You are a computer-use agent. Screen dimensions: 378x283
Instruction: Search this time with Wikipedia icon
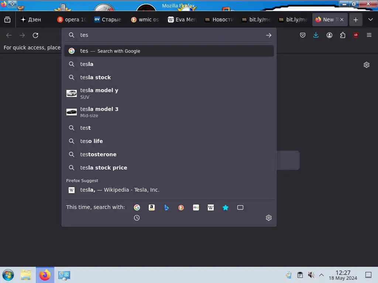point(211,207)
